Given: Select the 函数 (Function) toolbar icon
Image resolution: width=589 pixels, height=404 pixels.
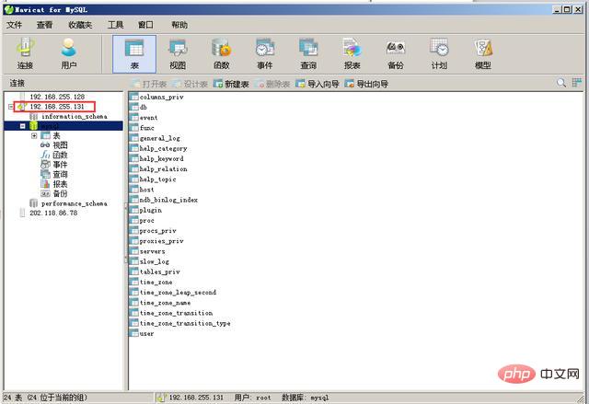Looking at the screenshot, I should 221,54.
